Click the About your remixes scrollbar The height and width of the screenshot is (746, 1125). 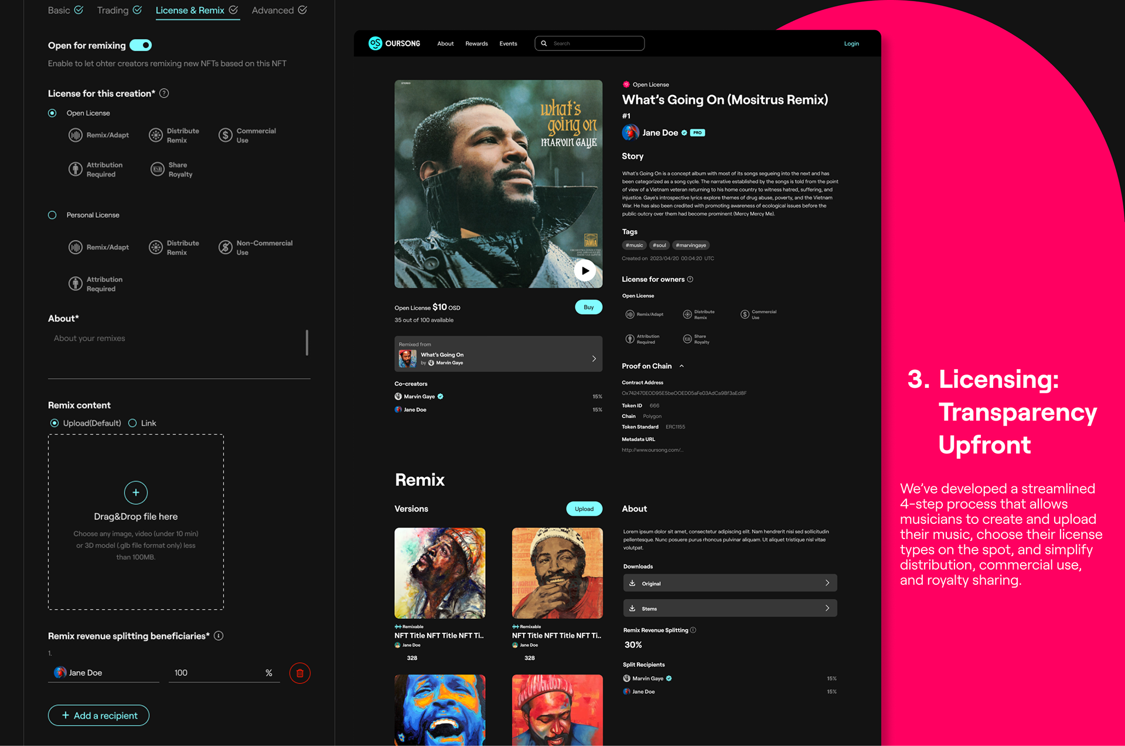(307, 342)
